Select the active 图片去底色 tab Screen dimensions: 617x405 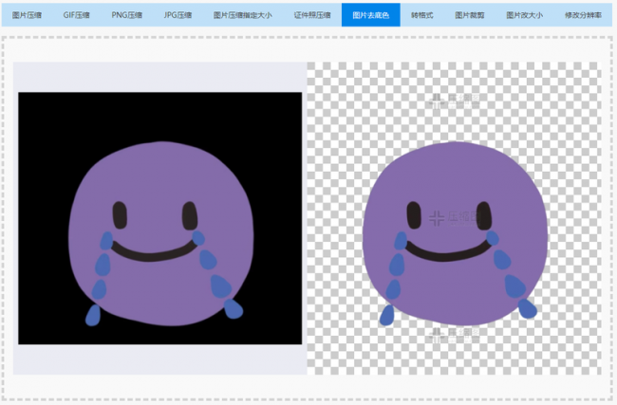[370, 15]
